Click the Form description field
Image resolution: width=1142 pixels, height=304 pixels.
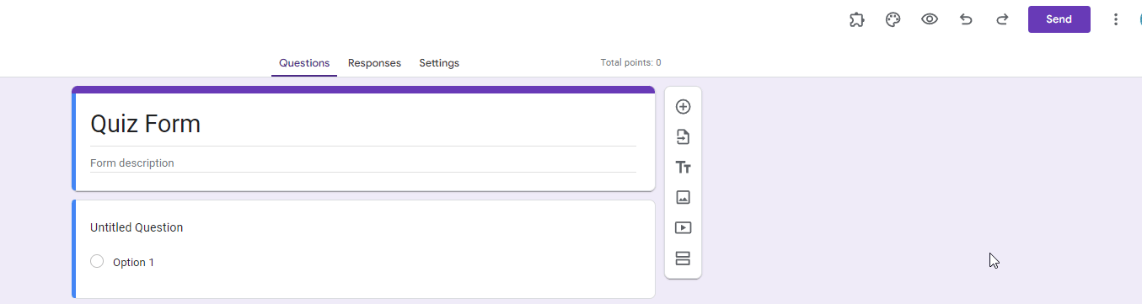[x=363, y=163]
